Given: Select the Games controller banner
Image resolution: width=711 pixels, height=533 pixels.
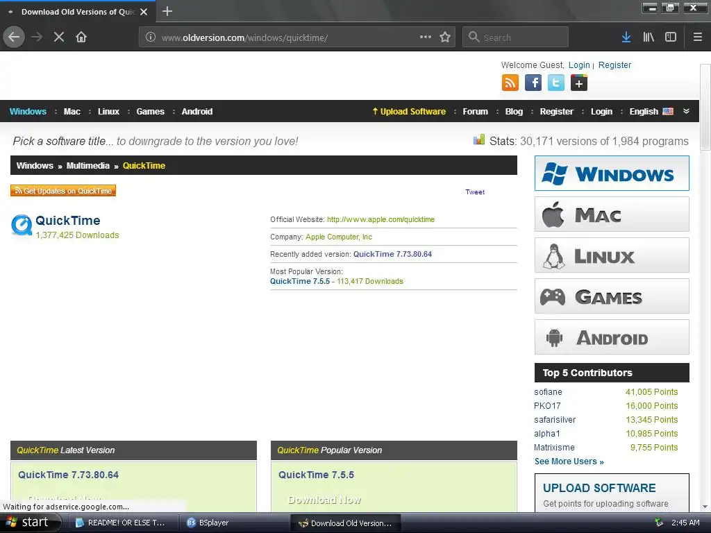Looking at the screenshot, I should (x=612, y=296).
